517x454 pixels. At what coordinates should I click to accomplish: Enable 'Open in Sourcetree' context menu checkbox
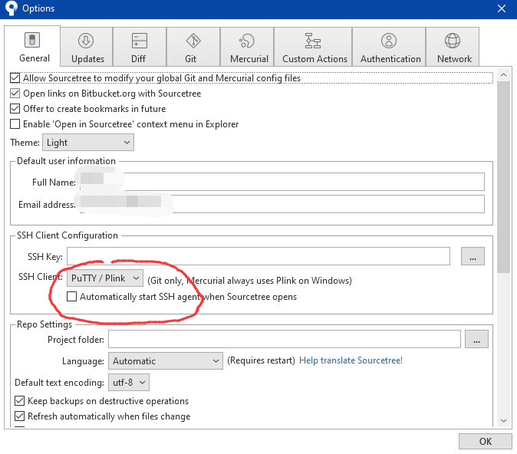coord(15,124)
